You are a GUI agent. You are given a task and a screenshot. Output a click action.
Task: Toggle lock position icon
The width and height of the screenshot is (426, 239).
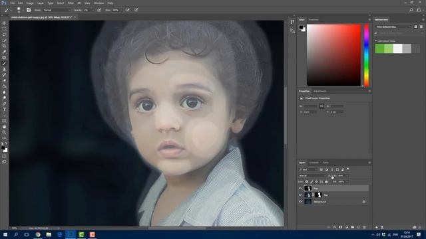coord(317,182)
